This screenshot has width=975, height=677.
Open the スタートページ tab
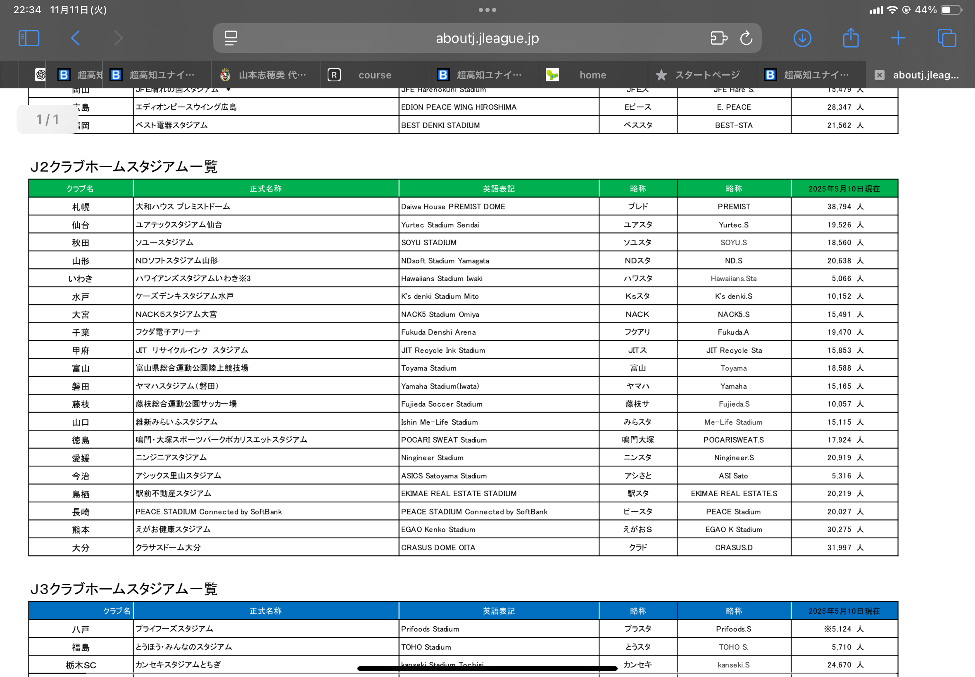(707, 75)
